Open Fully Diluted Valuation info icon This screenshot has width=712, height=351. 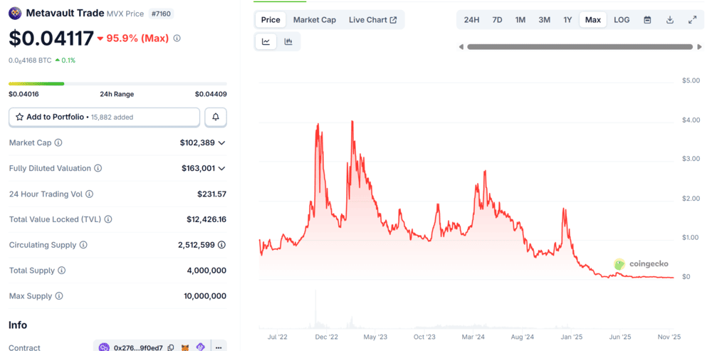point(98,168)
